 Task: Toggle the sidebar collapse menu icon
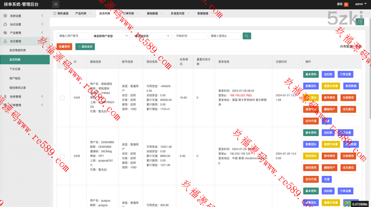pos(55,4)
